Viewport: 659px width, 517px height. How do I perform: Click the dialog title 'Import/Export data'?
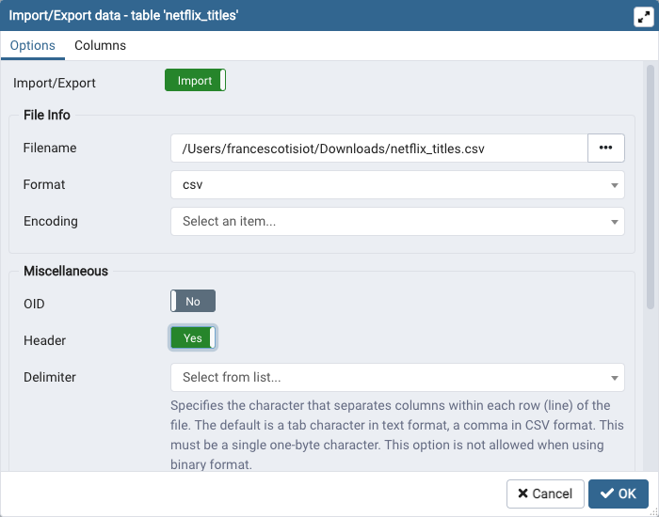[x=127, y=16]
